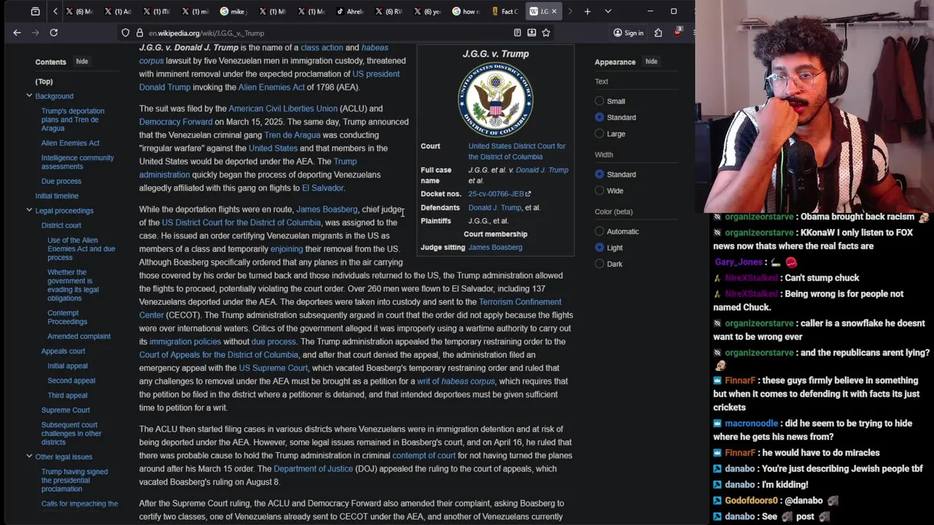Collapse the Background section in Contents

point(29,96)
